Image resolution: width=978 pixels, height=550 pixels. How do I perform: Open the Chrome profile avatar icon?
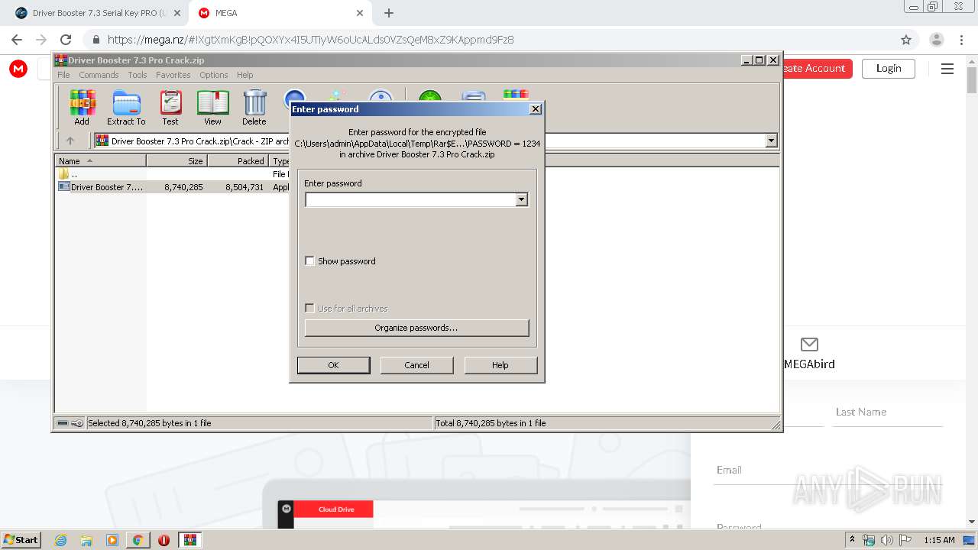point(937,40)
